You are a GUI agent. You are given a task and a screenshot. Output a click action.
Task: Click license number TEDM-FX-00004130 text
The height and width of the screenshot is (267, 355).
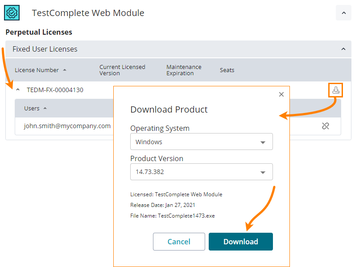click(55, 90)
